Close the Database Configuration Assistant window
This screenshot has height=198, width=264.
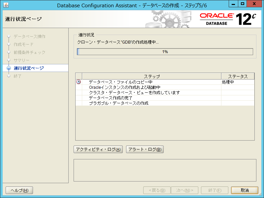click(254, 4)
